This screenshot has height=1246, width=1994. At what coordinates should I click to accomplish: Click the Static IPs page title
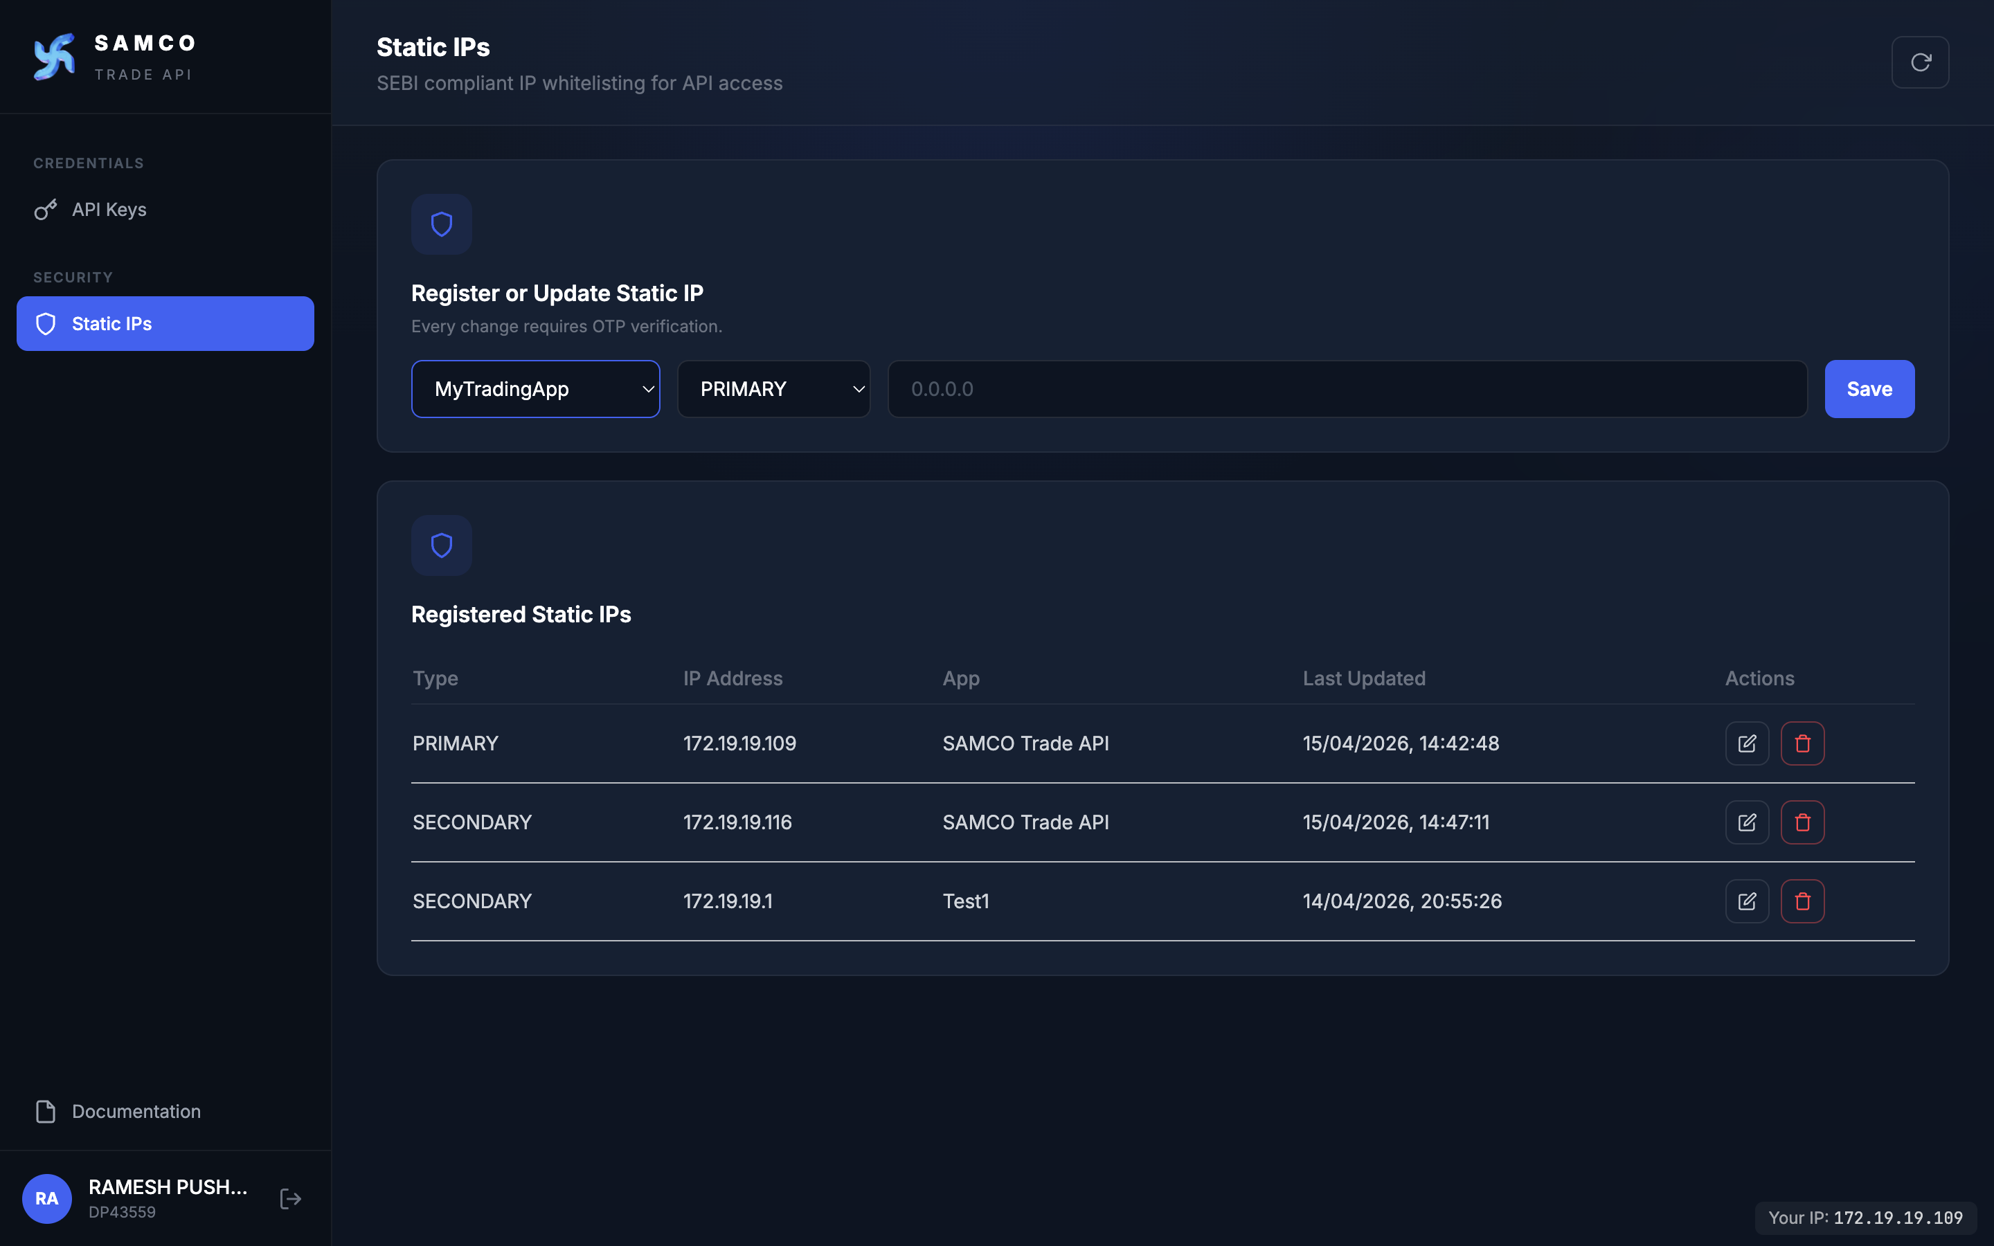pos(433,48)
